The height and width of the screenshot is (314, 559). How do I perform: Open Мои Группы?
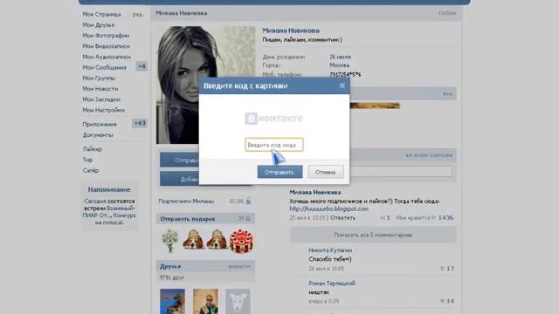click(x=99, y=78)
